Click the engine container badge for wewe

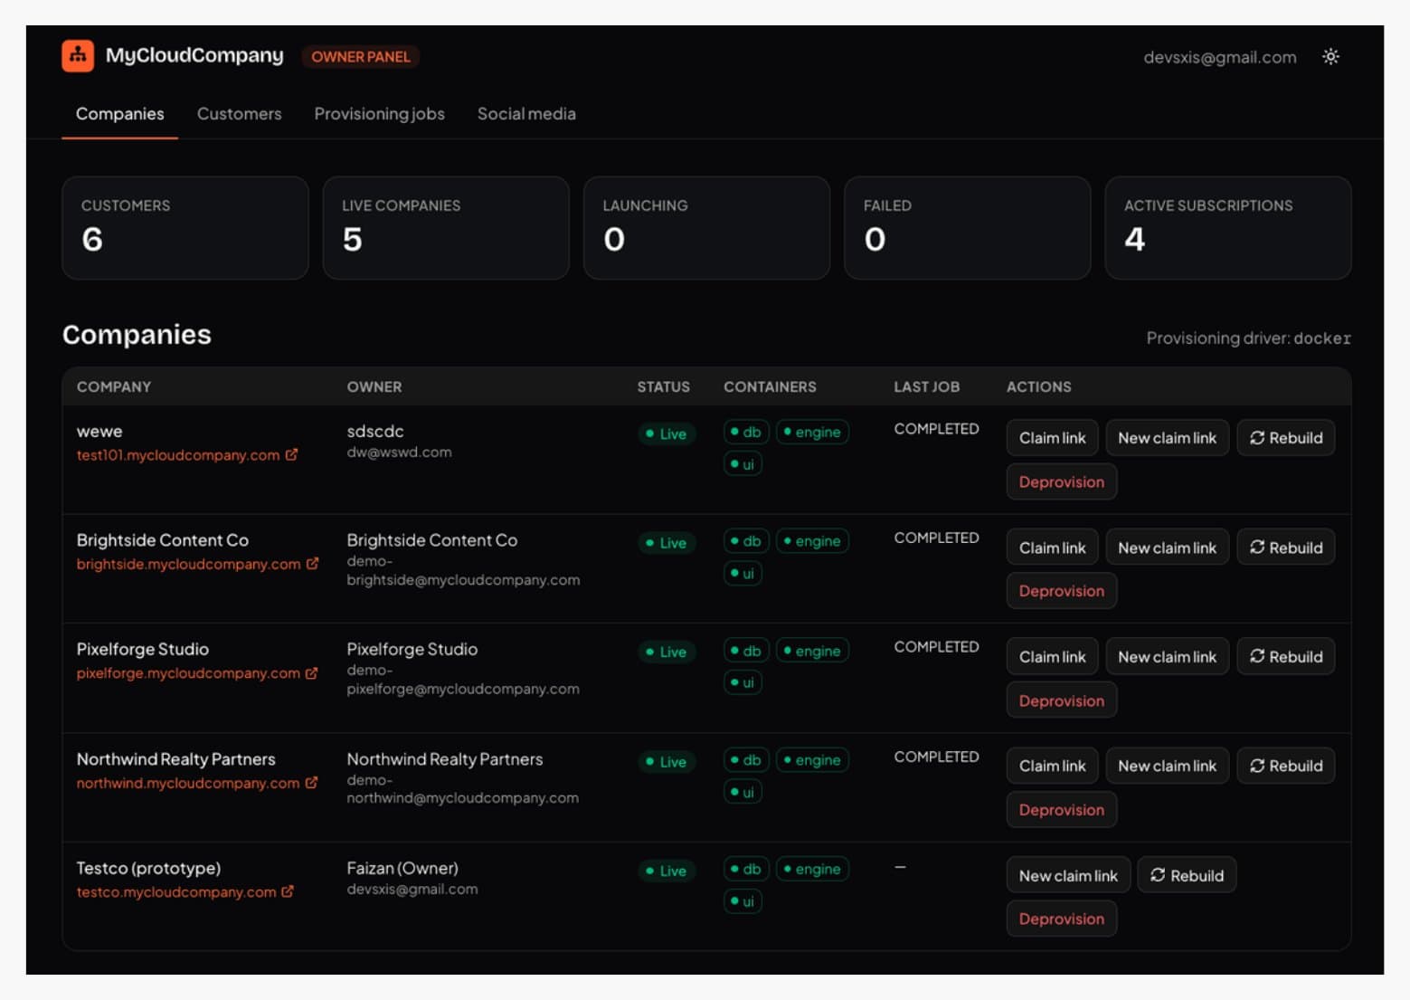(x=812, y=432)
